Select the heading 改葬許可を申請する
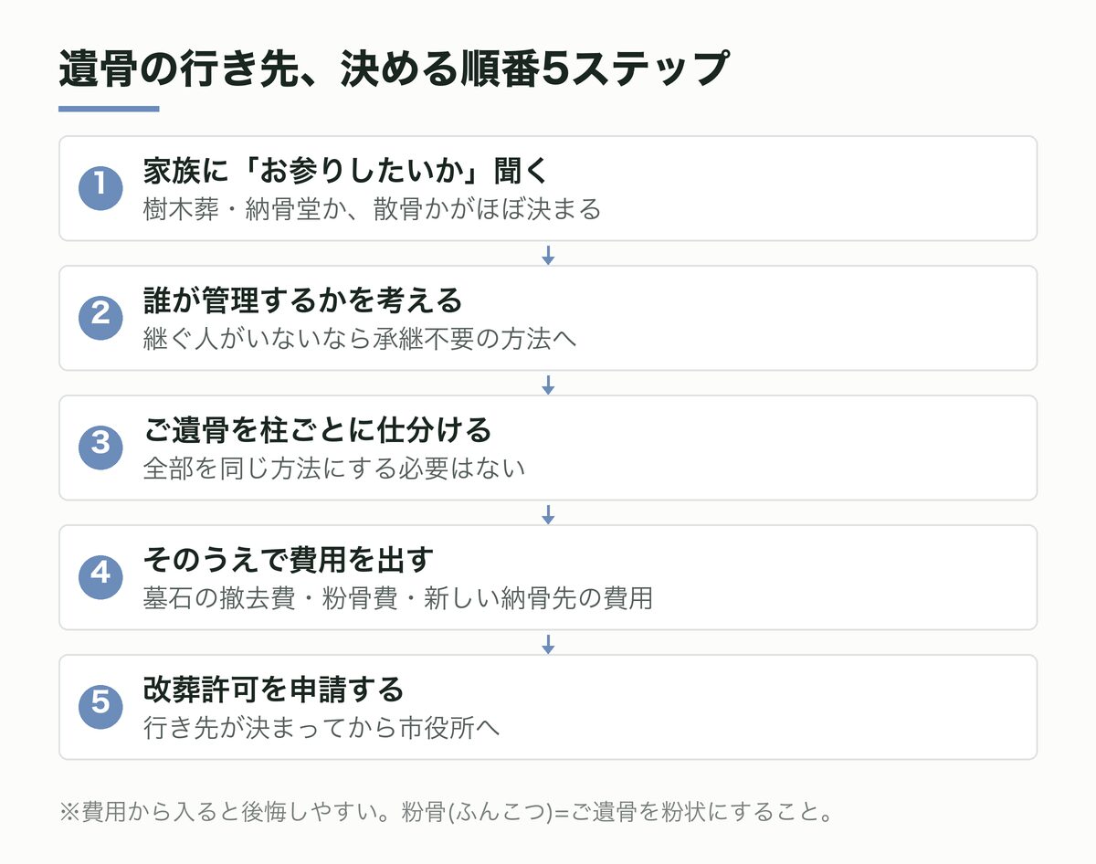This screenshot has width=1096, height=864. [x=274, y=690]
